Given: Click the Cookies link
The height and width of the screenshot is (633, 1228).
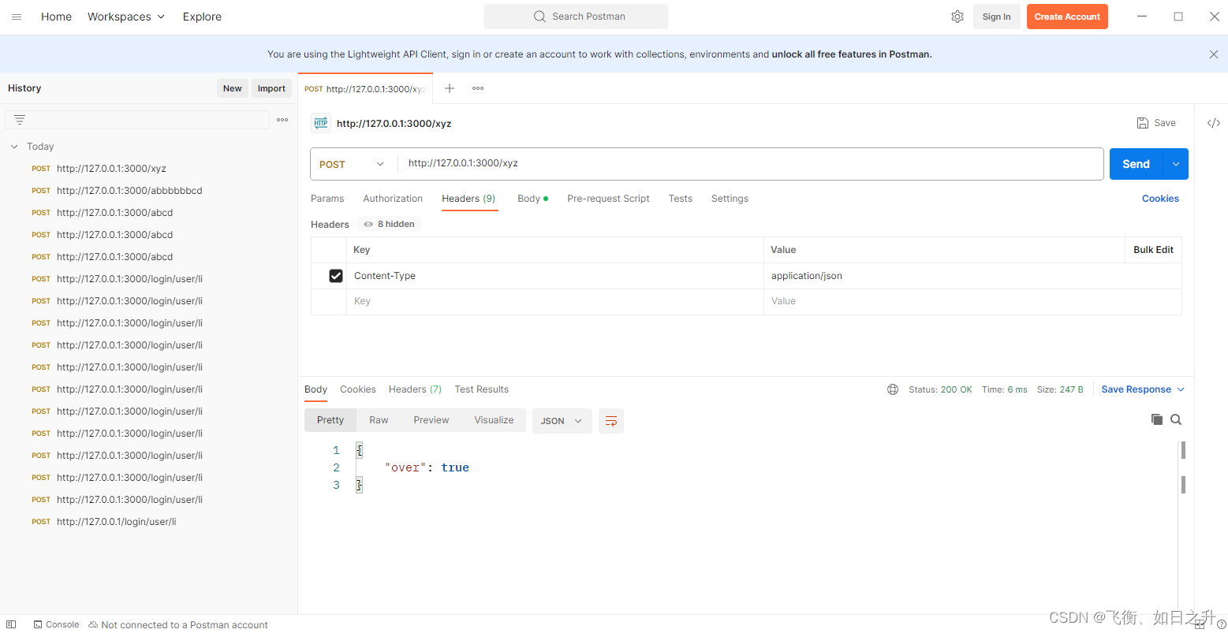Looking at the screenshot, I should coord(1160,199).
